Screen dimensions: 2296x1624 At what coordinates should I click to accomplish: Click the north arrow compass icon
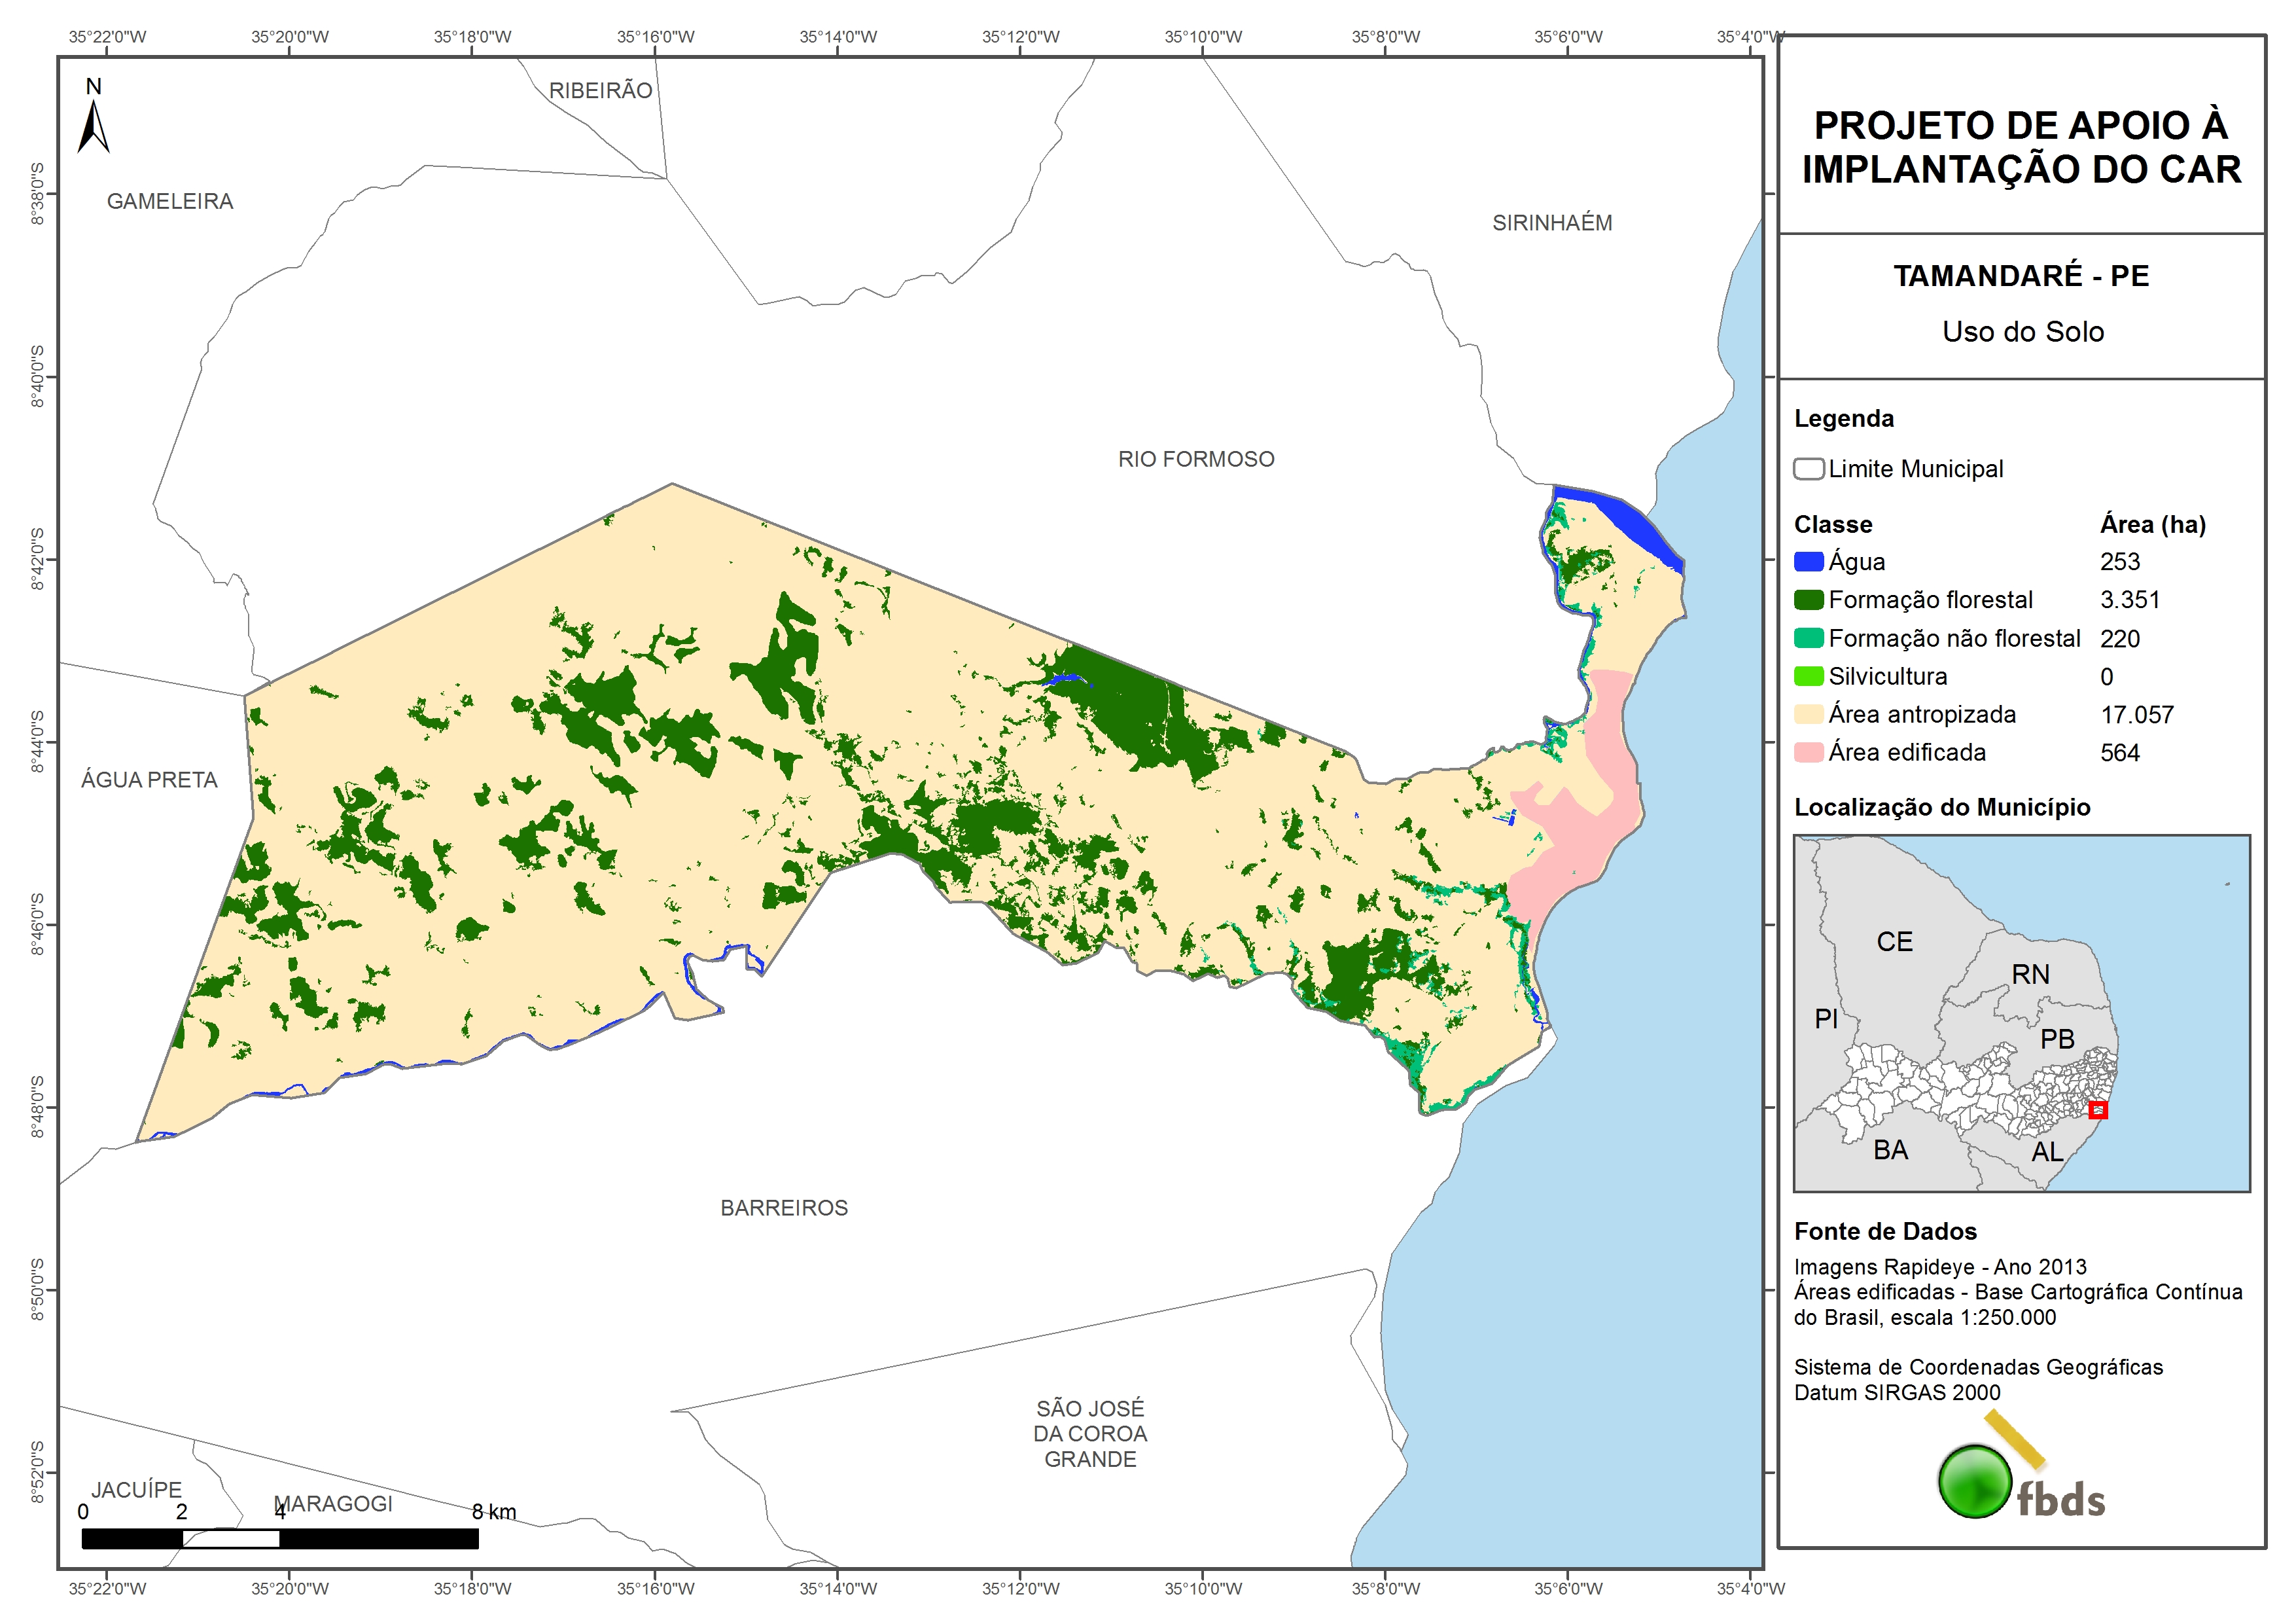pyautogui.click(x=93, y=125)
